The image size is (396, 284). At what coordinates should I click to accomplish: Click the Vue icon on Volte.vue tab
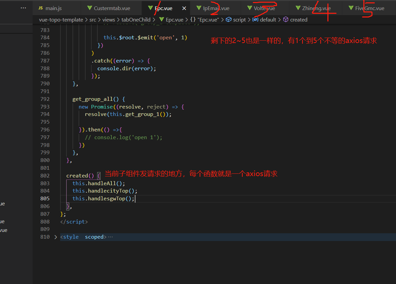pos(249,8)
